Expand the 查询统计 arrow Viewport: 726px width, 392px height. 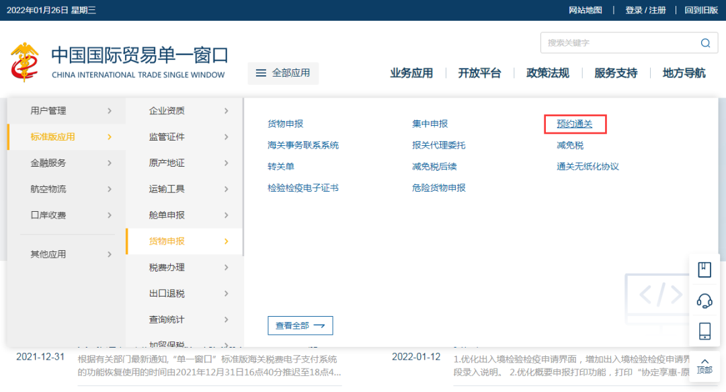point(227,319)
